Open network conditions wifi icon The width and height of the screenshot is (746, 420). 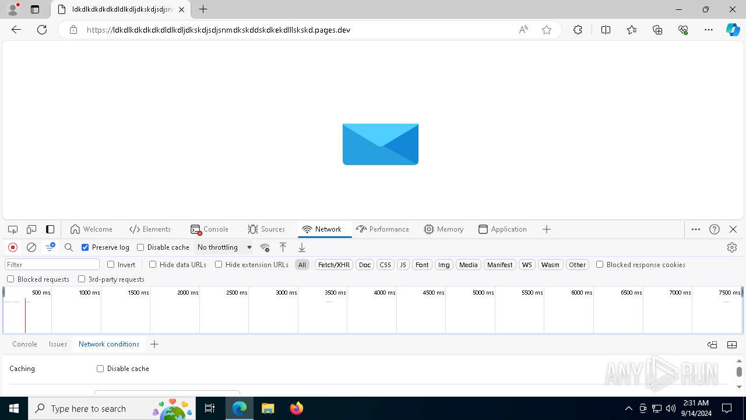pos(265,247)
